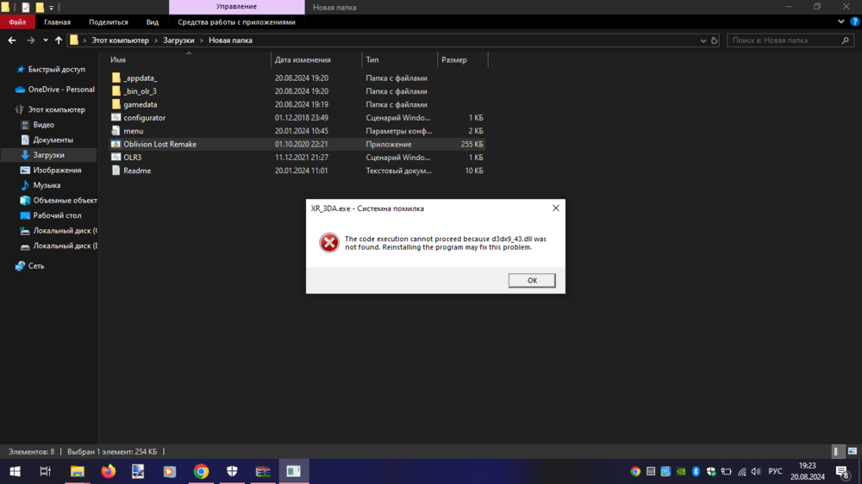
Task: Go forward with the forward arrow
Action: 31,40
